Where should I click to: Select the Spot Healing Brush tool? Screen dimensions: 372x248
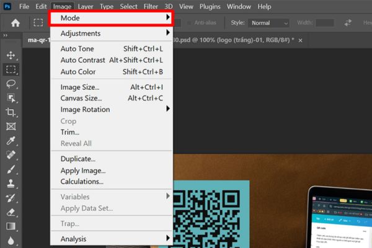(11, 155)
